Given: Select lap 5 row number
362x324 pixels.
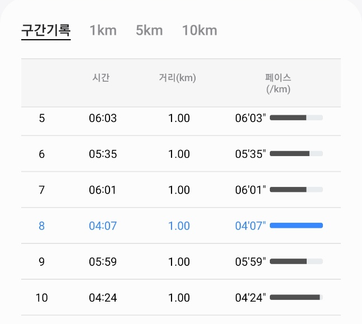Looking at the screenshot, I should [x=42, y=118].
